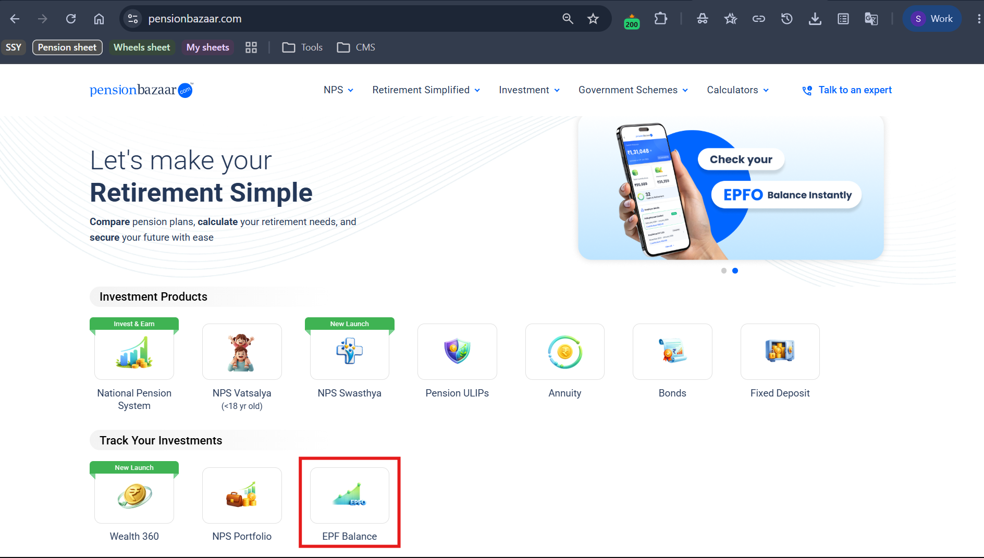Expand the NPS menu dropdown

(x=339, y=90)
